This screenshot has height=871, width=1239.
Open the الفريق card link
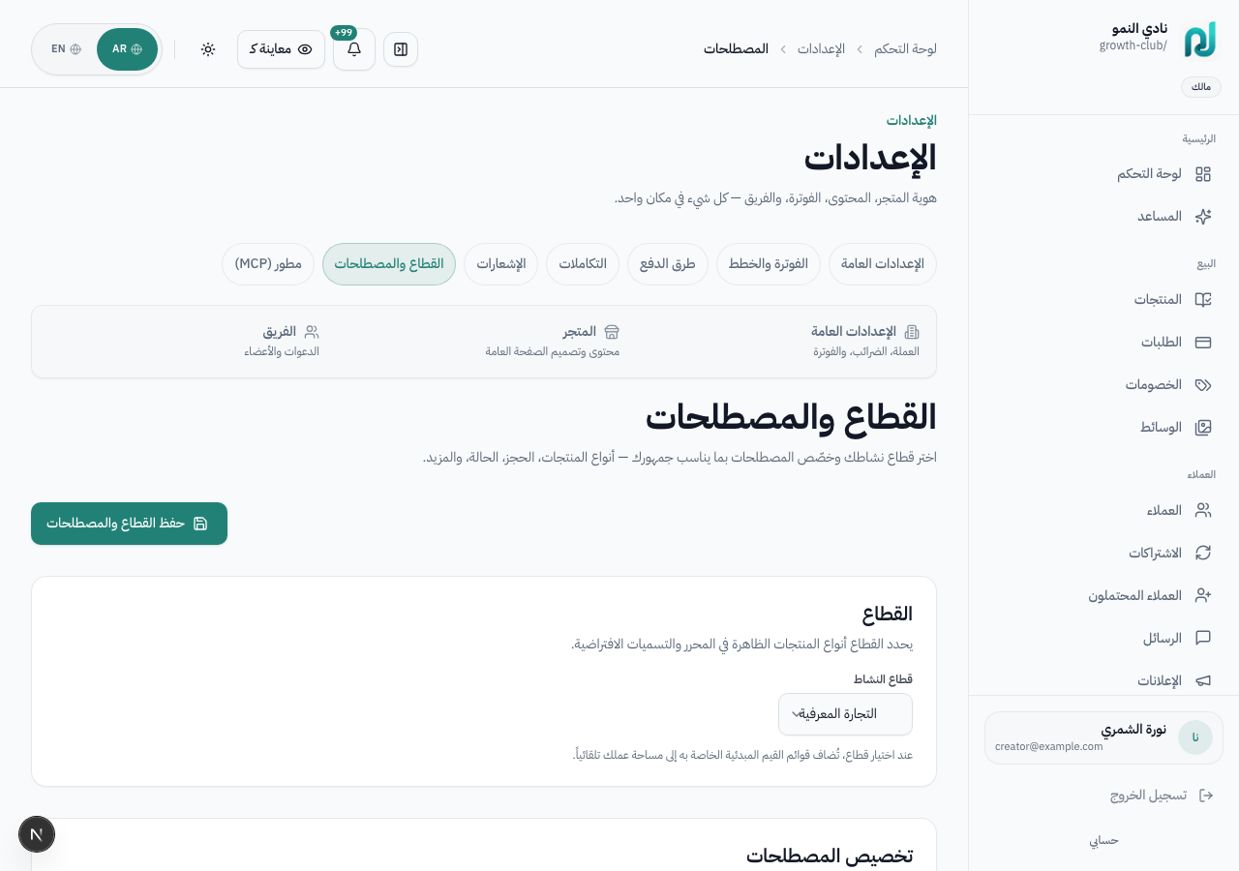(282, 342)
